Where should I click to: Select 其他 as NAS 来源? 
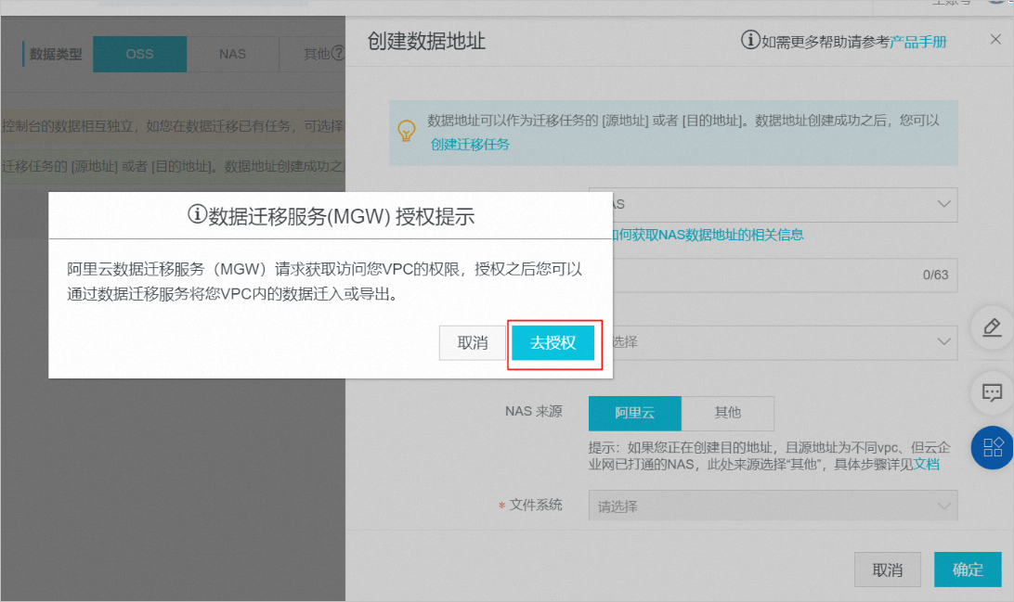[x=727, y=413]
